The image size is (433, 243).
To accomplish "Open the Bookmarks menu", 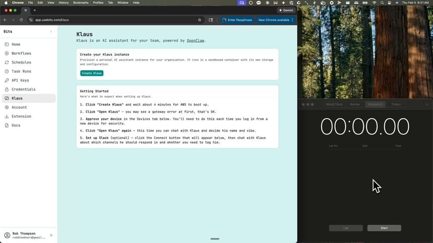I will [81, 3].
